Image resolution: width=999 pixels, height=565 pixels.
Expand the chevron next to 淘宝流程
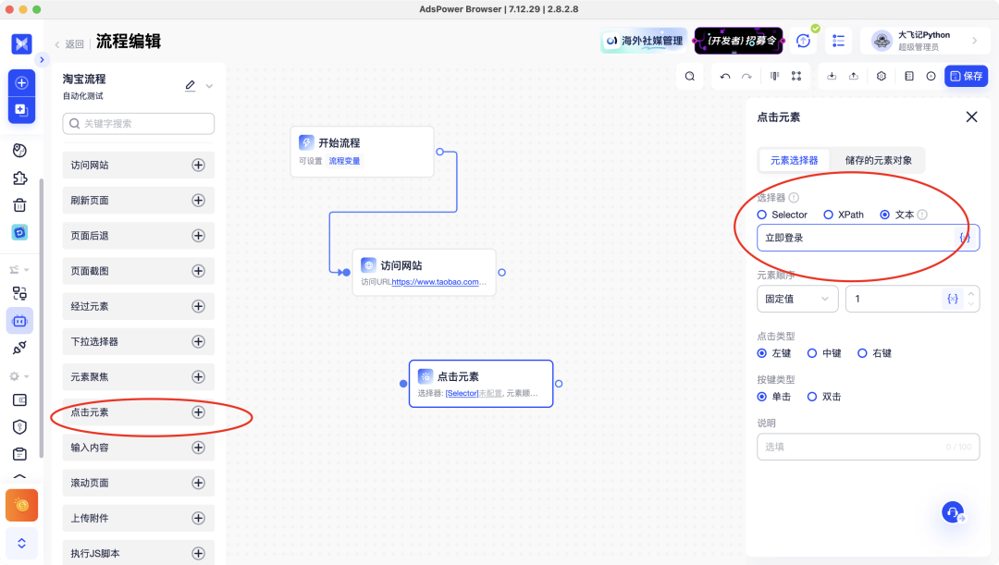click(210, 85)
